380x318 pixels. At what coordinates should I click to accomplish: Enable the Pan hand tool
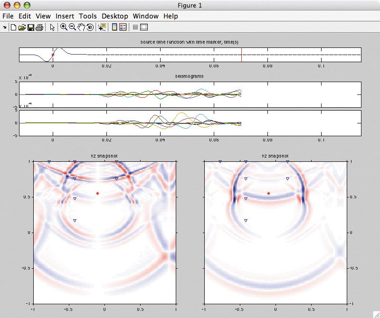pyautogui.click(x=81, y=27)
